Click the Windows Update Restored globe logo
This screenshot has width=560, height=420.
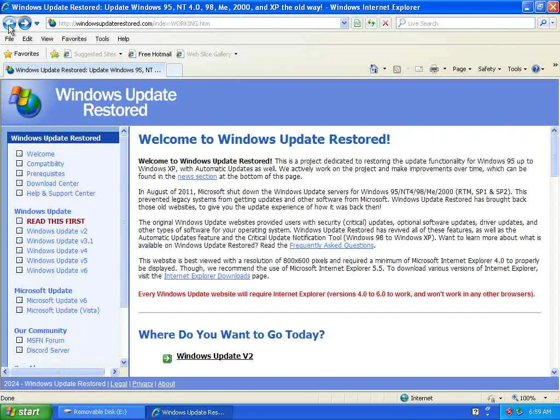(25, 102)
